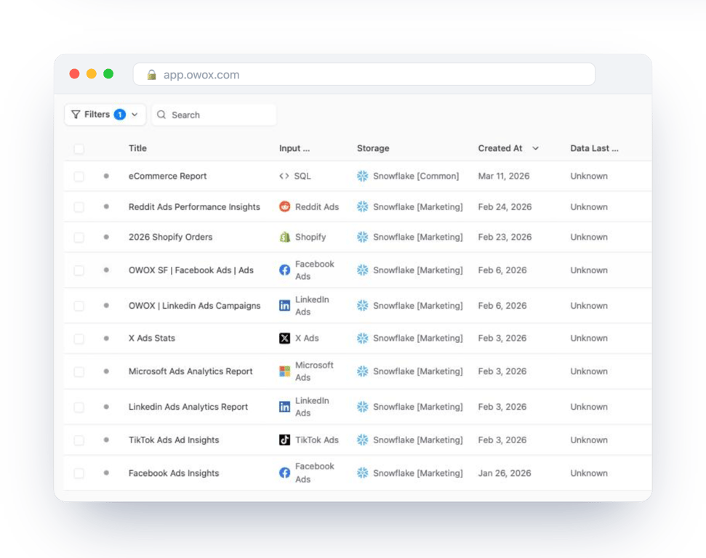Open the eCommerce Report data mart
Image resolution: width=706 pixels, height=558 pixels.
(x=167, y=176)
